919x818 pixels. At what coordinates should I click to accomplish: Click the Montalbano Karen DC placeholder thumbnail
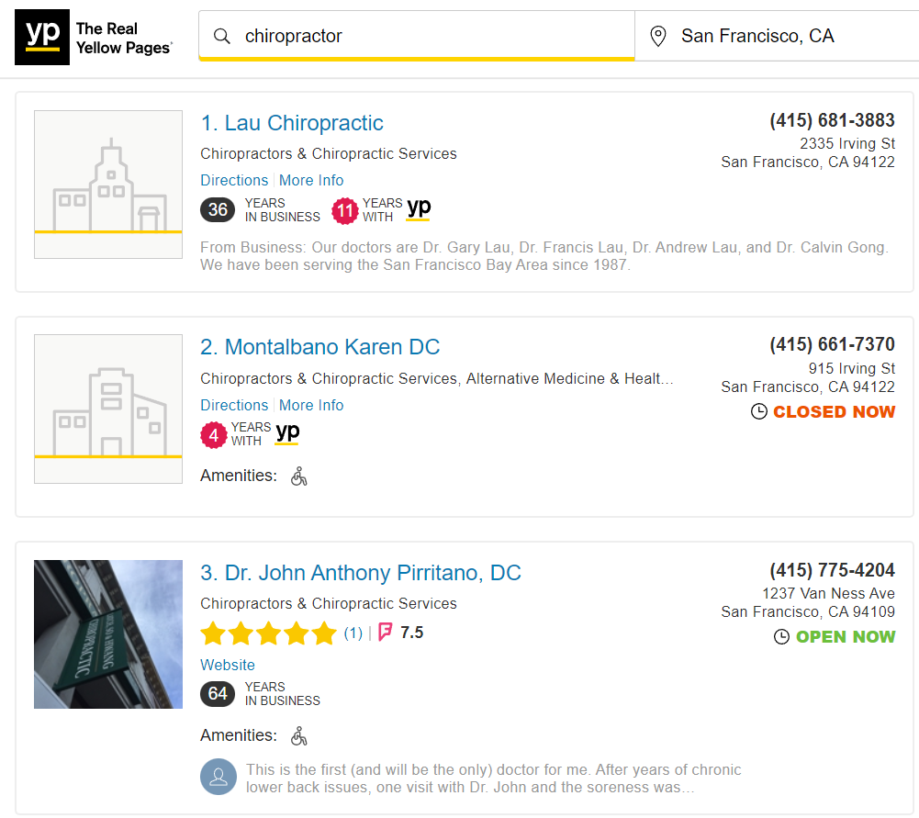pos(108,409)
